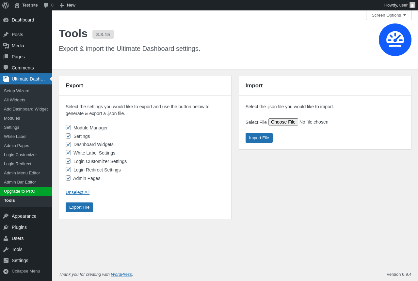This screenshot has height=281, width=418.
Task: Click the Posts pushpin icon
Action: (6, 35)
